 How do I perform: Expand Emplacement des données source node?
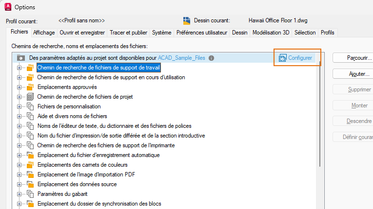20,184
